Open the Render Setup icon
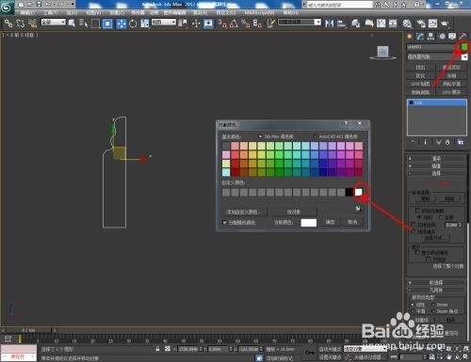This screenshot has width=471, height=362. (421, 24)
